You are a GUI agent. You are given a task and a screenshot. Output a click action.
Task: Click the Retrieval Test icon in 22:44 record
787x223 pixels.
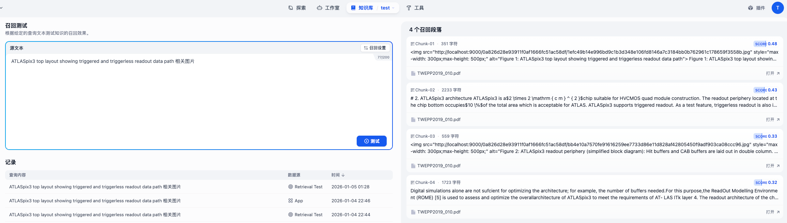coord(291,215)
